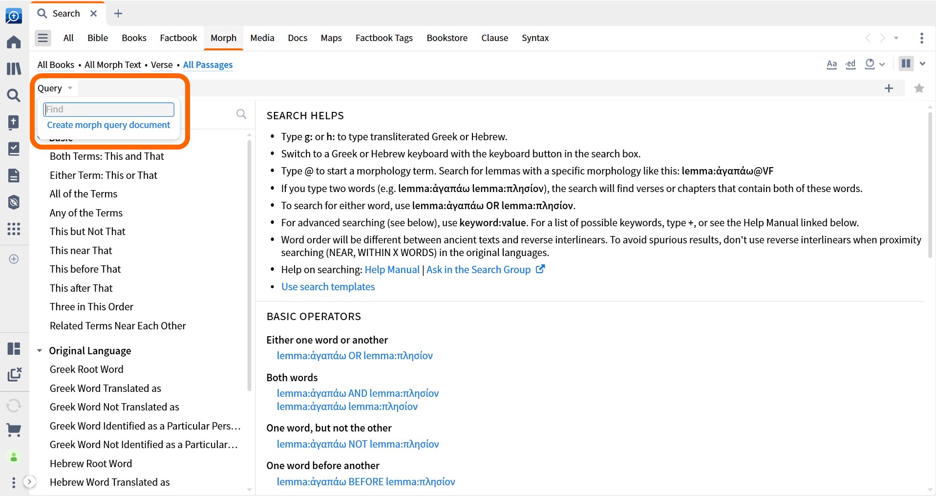The height and width of the screenshot is (496, 936).
Task: Click Use search templates link
Action: coord(328,287)
